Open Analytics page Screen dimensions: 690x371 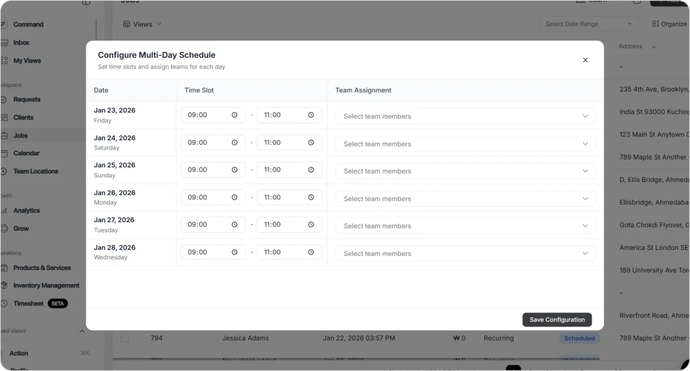tap(26, 211)
